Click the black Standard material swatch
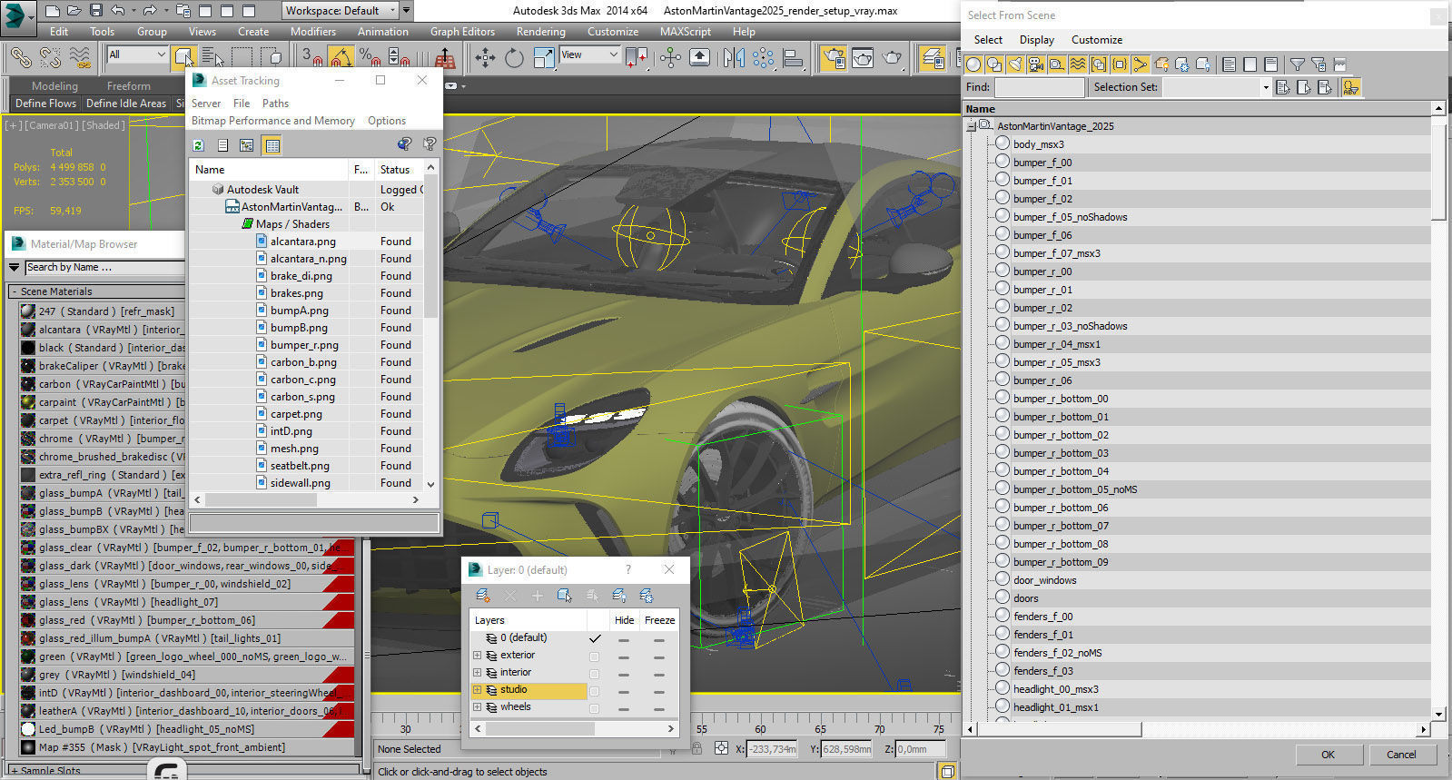The width and height of the screenshot is (1452, 780). coord(28,348)
